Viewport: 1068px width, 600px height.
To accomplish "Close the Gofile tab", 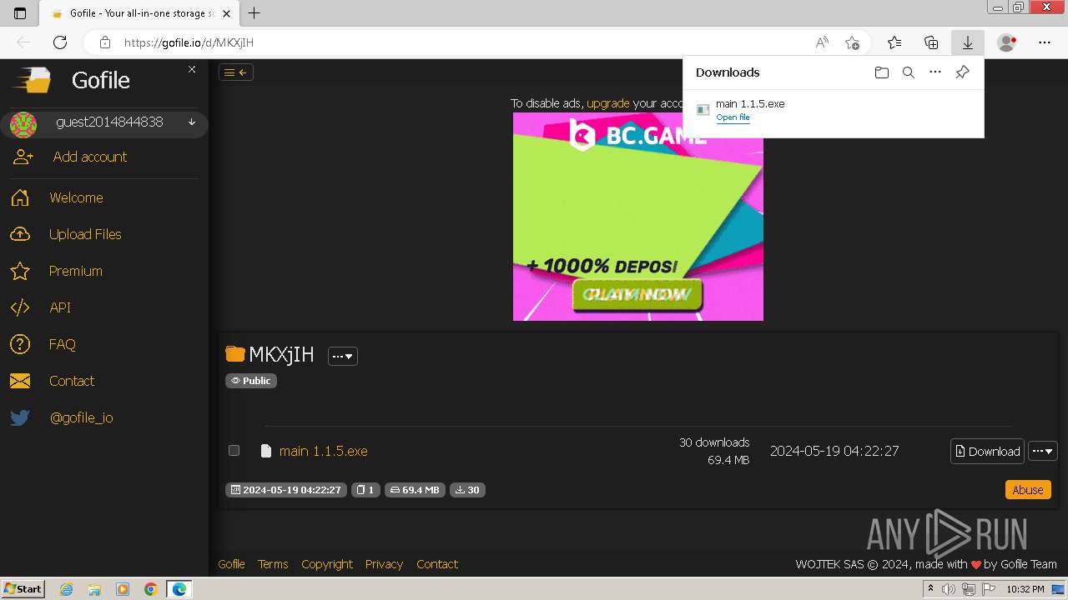I will point(227,13).
